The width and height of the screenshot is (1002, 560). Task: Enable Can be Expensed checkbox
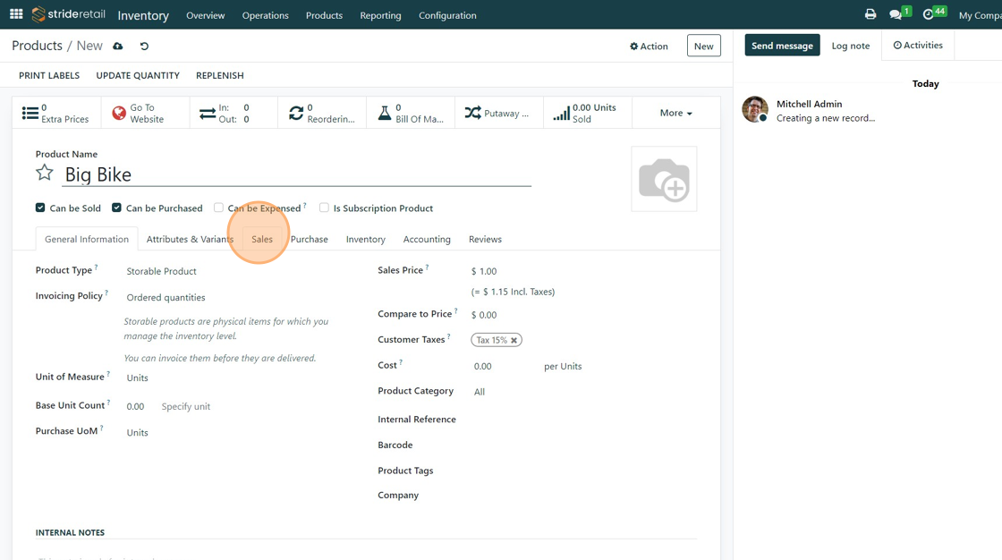tap(218, 208)
